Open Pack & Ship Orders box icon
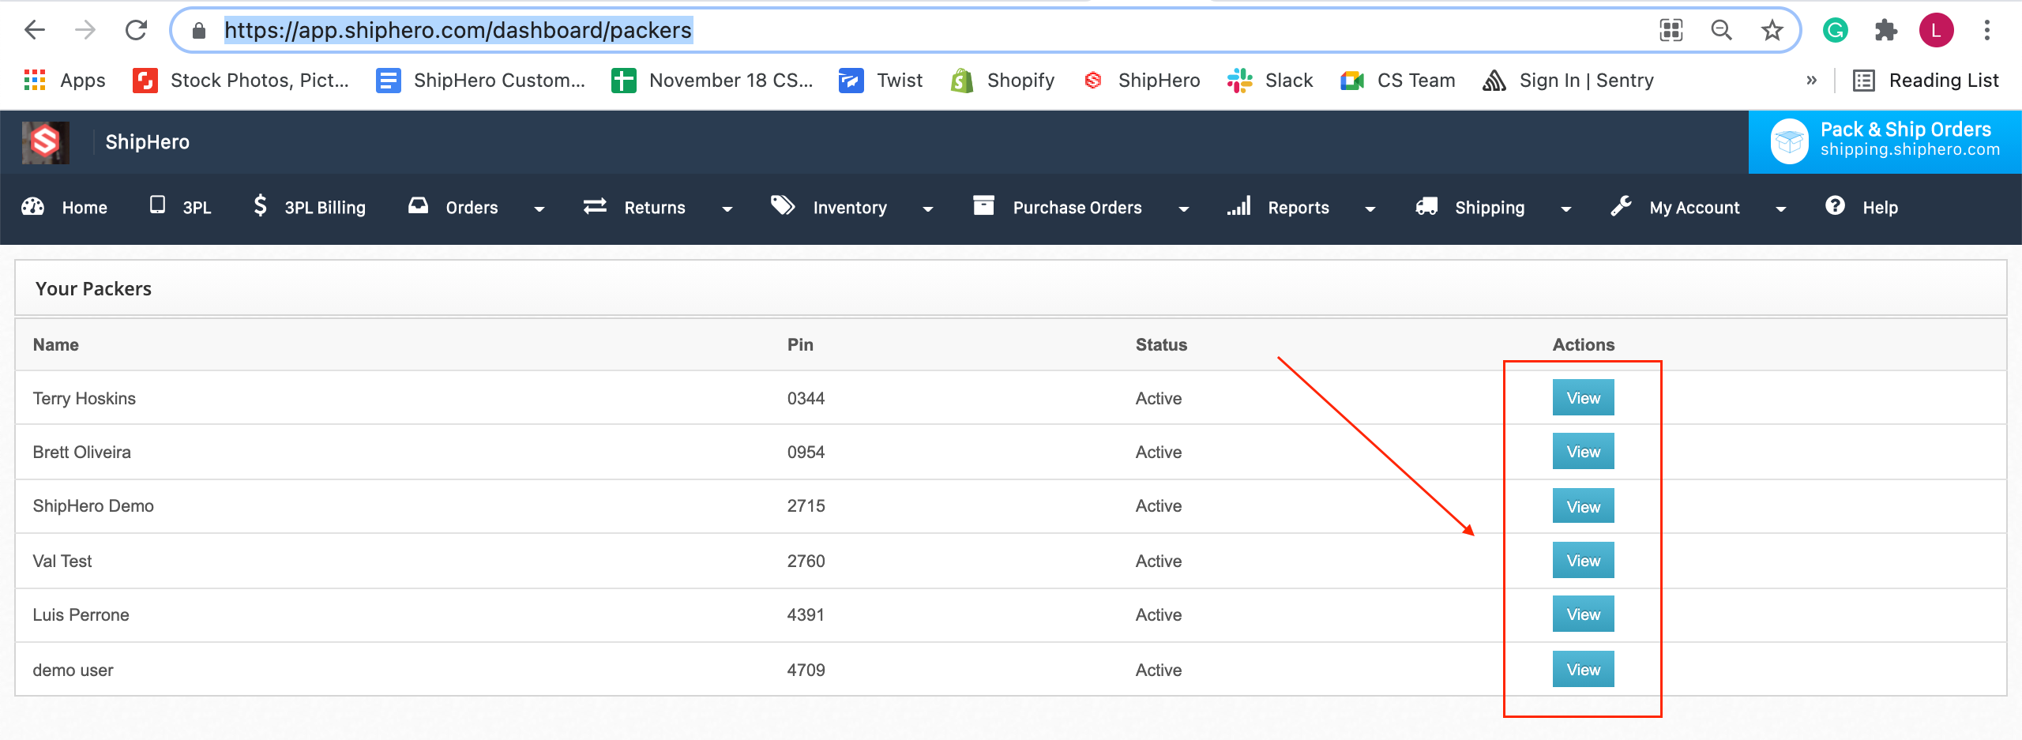This screenshot has height=740, width=2022. [x=1789, y=141]
